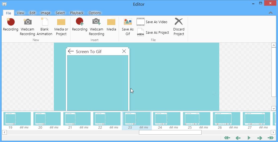Jump to the last frame
This screenshot has width=278, height=142.
[271, 138]
